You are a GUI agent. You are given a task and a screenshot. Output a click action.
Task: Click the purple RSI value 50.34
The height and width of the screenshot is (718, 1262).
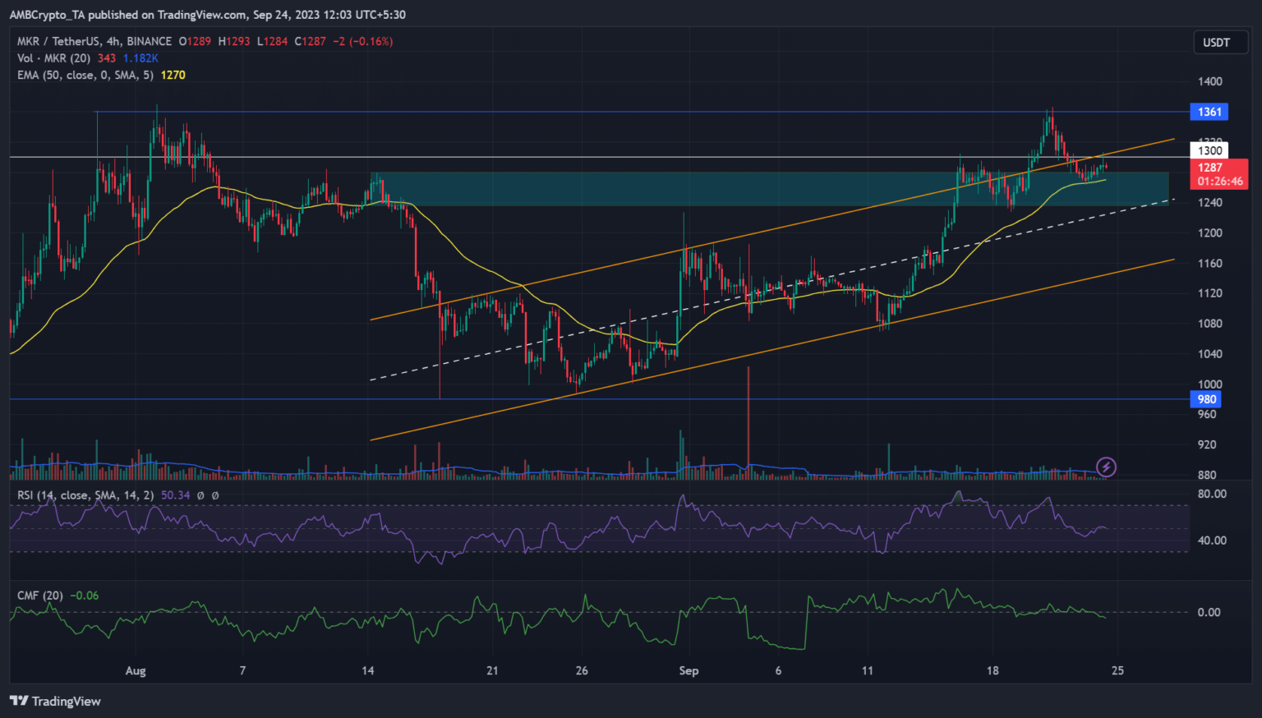point(175,495)
